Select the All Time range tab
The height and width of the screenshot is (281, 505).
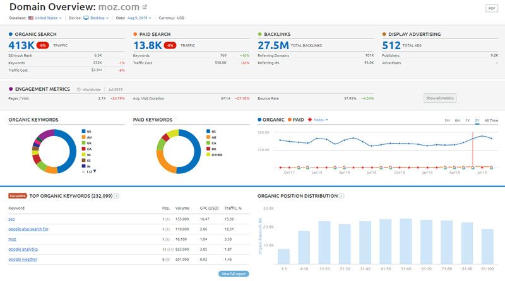491,120
